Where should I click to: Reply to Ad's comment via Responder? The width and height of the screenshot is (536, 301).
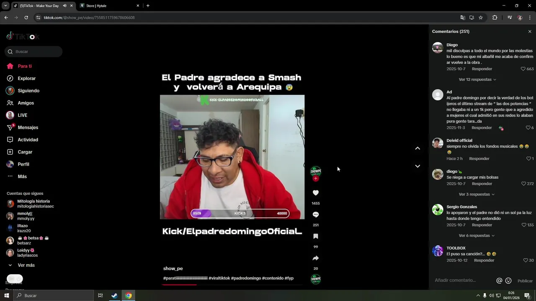482,128
